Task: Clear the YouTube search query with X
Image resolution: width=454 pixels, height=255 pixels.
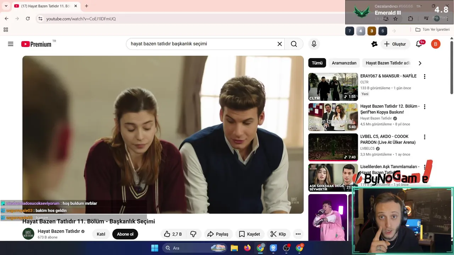Action: [x=279, y=44]
